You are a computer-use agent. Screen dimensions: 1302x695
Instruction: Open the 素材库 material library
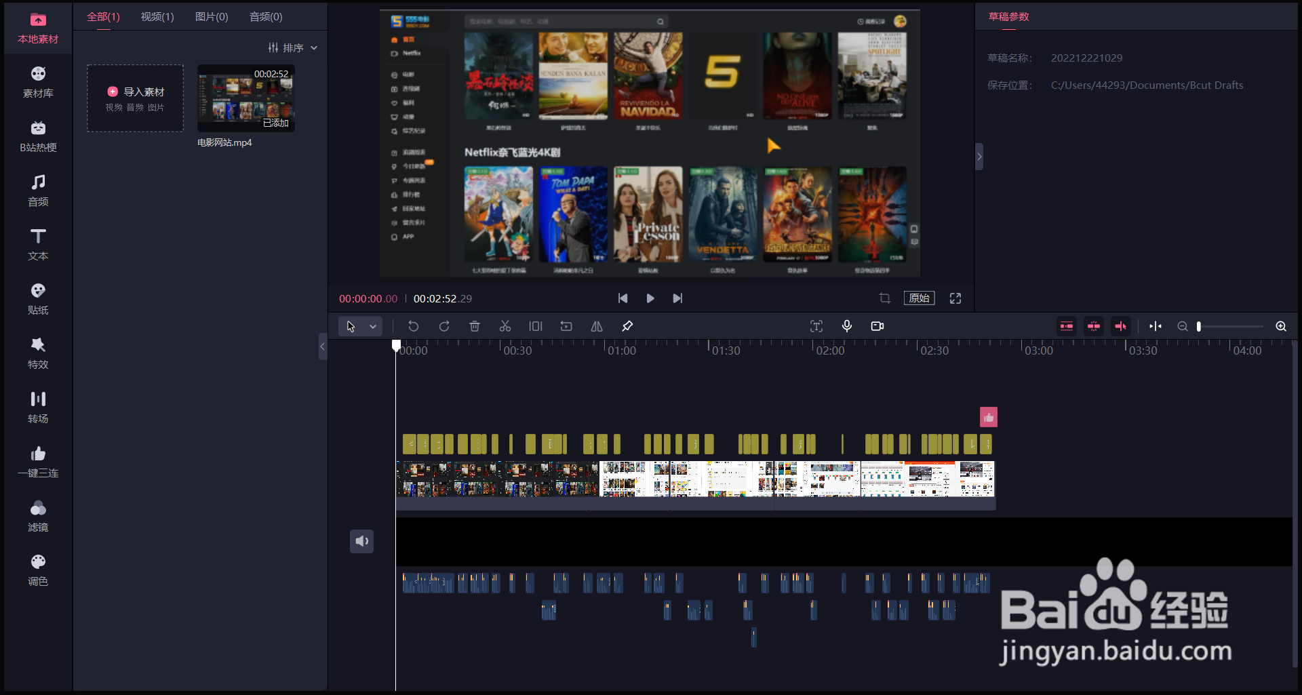[x=38, y=83]
